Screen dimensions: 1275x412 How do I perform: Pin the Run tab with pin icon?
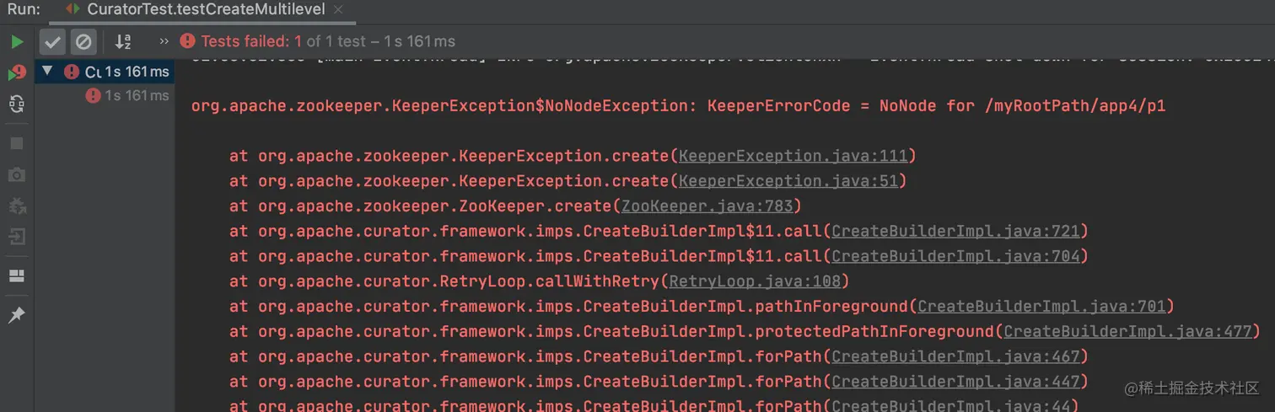[17, 315]
